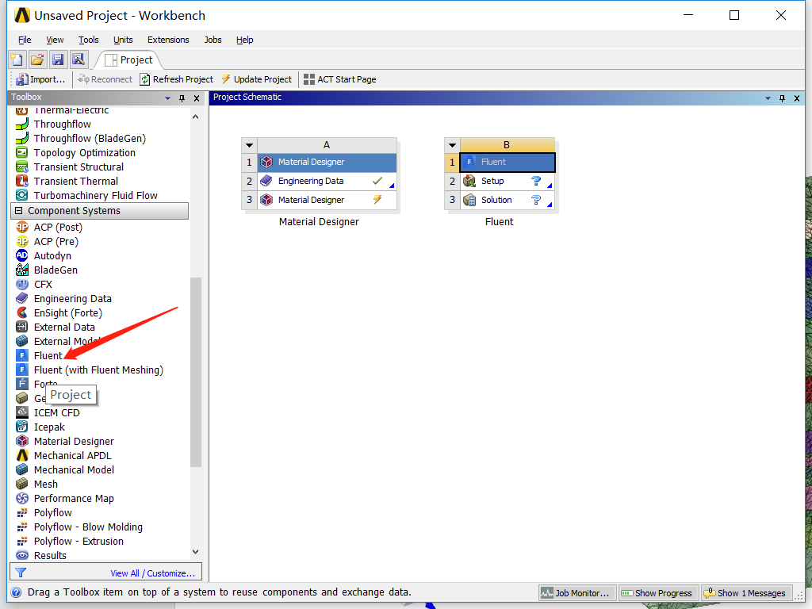The width and height of the screenshot is (812, 609).
Task: Open system B dropdown menu
Action: (452, 145)
